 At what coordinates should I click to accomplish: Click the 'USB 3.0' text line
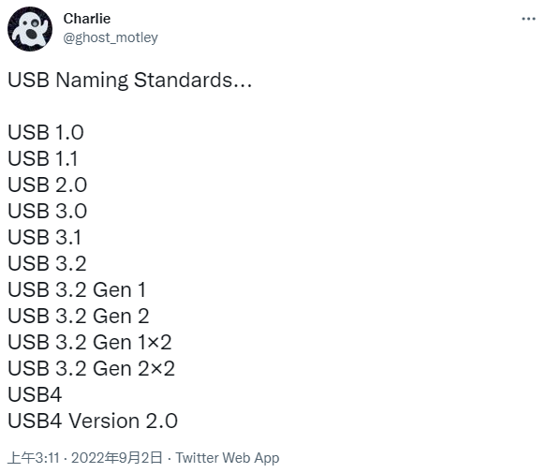pos(48,211)
